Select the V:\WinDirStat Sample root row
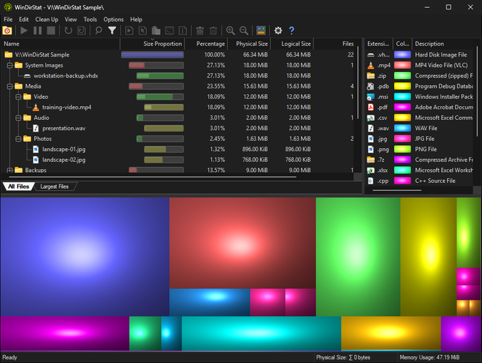The image size is (482, 363). pyautogui.click(x=179, y=54)
